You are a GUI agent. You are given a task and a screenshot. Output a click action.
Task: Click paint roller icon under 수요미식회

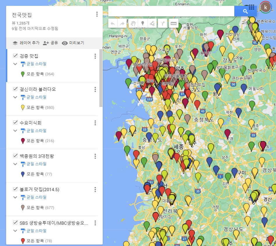(23, 131)
